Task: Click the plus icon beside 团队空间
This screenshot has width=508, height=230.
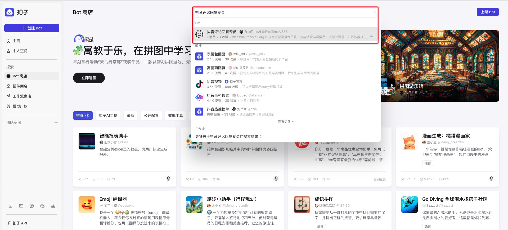Action: [x=56, y=122]
